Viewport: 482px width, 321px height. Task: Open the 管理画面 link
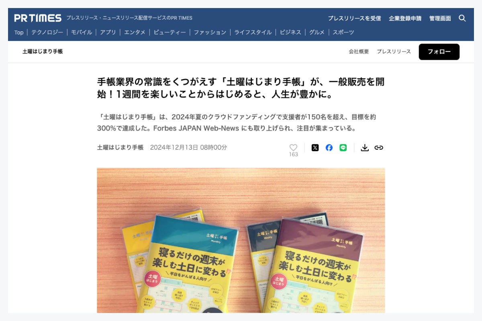[440, 18]
